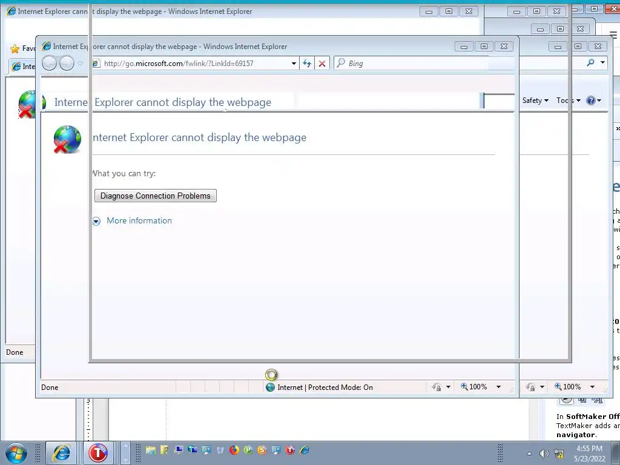Click Done text in rear-most IE window
The image size is (620, 465).
15,352
